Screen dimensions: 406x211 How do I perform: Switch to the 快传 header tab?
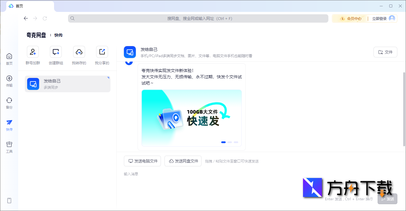coord(59,35)
